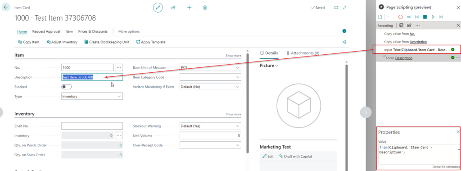Click the share icon on Item Card
The height and width of the screenshot is (171, 461).
173,8
